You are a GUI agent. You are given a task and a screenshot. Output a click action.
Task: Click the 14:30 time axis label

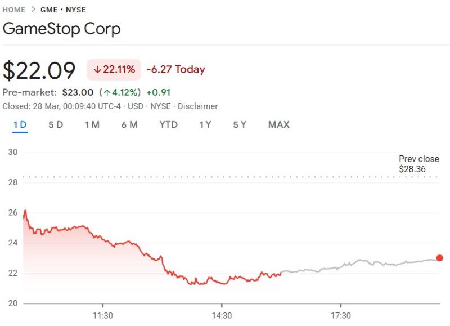(x=222, y=315)
